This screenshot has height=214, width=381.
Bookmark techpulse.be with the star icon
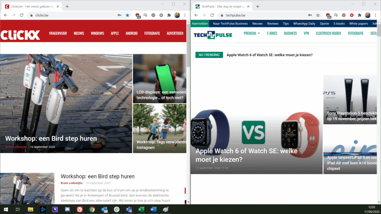tap(318, 15)
